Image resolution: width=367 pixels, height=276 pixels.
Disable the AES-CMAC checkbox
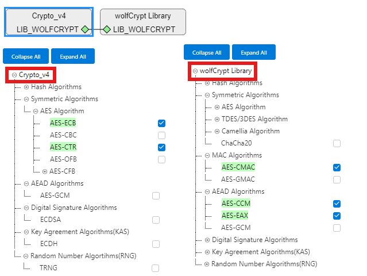[337, 167]
